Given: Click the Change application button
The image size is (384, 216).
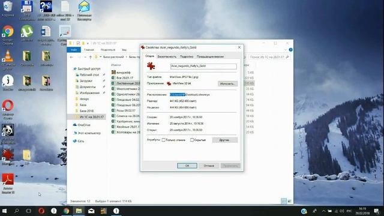Looking at the screenshot, I should pos(227,84).
